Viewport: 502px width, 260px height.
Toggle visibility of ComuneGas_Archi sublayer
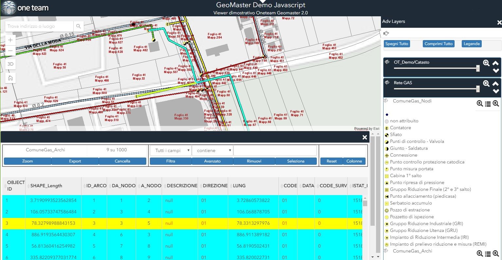point(386,251)
